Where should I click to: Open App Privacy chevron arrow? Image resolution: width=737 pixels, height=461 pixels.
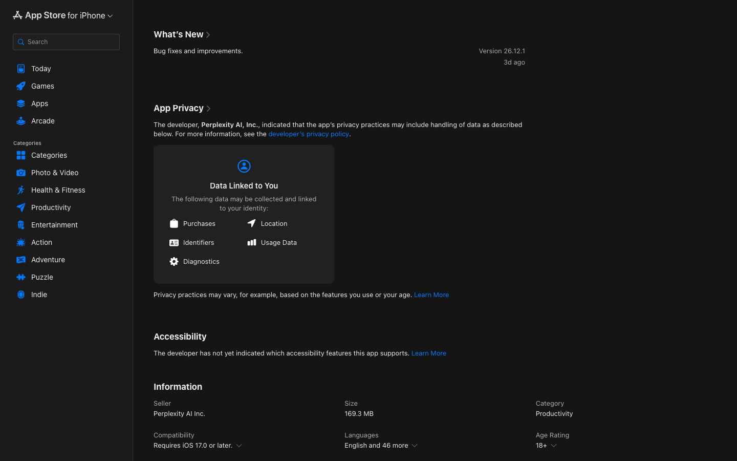[x=208, y=109]
